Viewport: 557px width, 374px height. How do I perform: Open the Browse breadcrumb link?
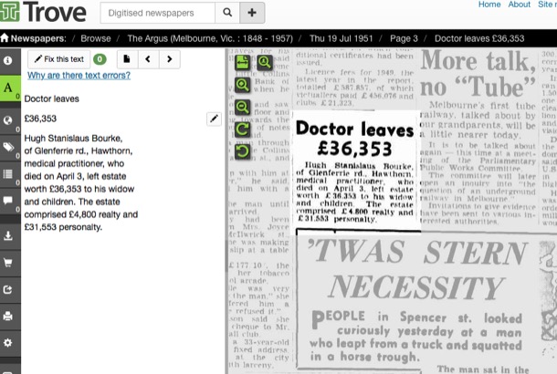pyautogui.click(x=95, y=39)
